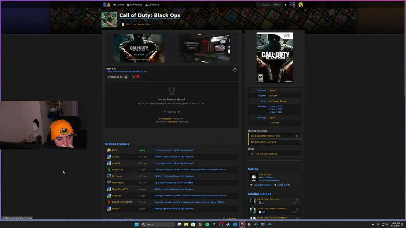Open MrET player profile
This screenshot has height=228, width=406.
click(115, 150)
